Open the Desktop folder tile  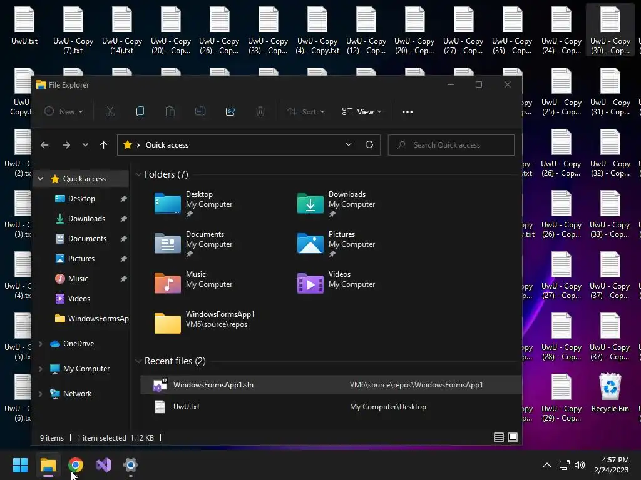pyautogui.click(x=194, y=203)
